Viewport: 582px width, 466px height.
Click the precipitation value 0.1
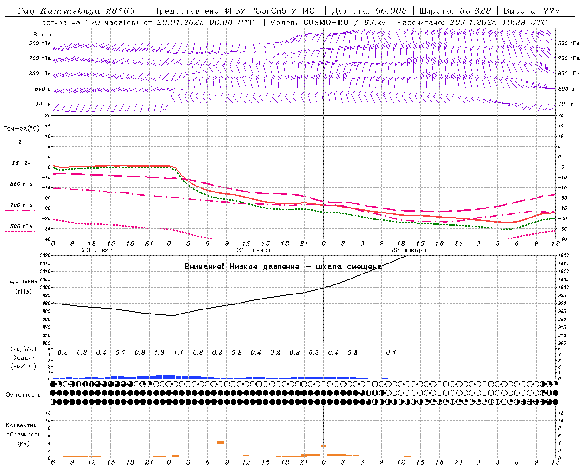[x=391, y=352]
